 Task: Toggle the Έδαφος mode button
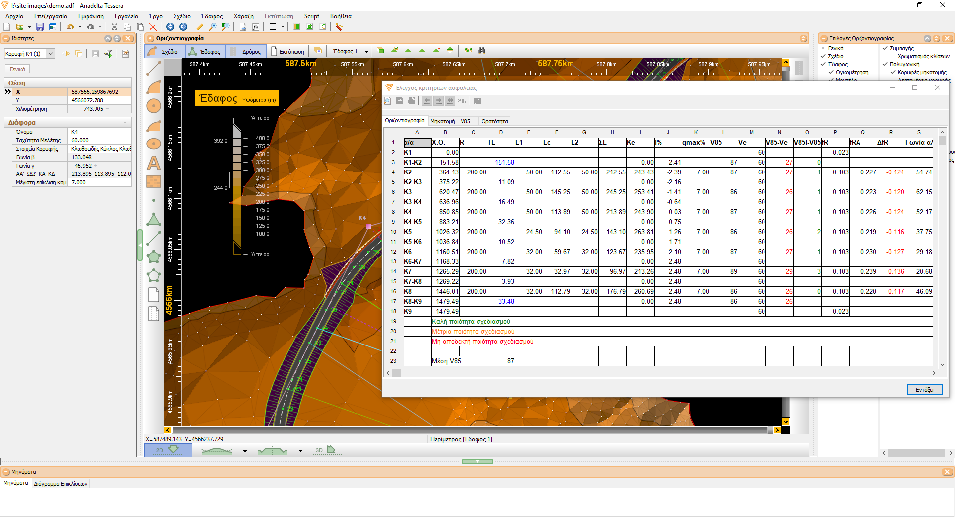[x=205, y=51]
